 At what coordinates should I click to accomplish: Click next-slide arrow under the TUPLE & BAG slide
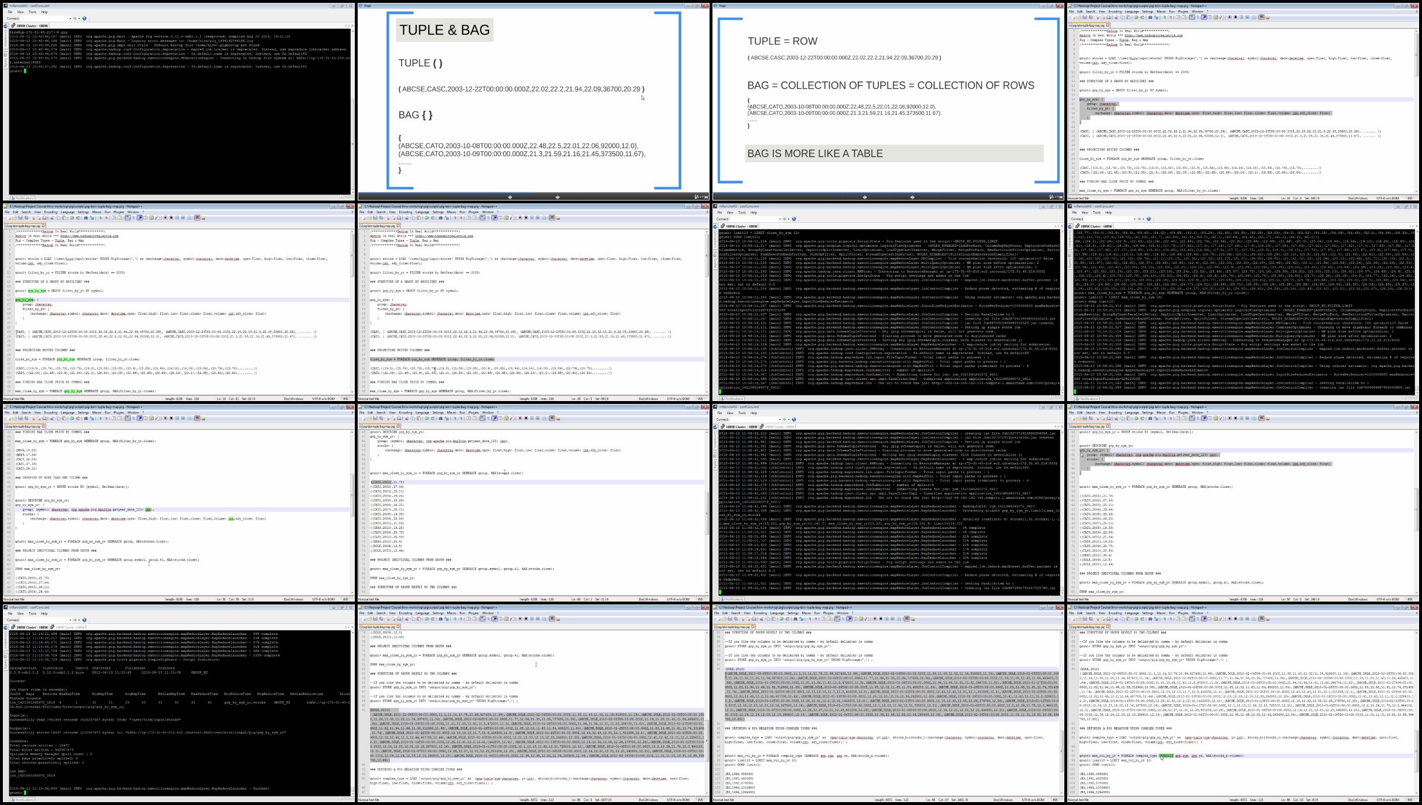[557, 197]
